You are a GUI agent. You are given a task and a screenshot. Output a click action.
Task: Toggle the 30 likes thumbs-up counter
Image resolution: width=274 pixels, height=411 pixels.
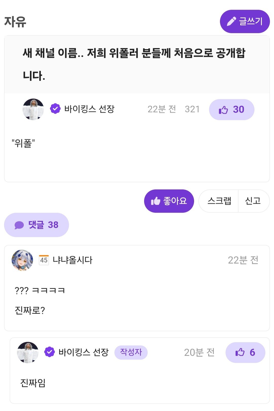click(x=232, y=110)
